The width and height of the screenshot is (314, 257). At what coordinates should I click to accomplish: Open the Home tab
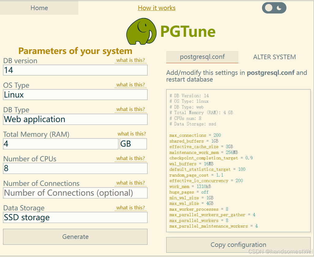point(39,8)
